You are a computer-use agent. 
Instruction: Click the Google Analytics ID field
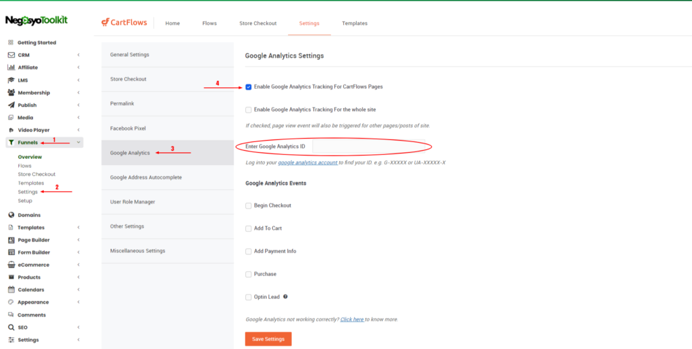[368, 146]
